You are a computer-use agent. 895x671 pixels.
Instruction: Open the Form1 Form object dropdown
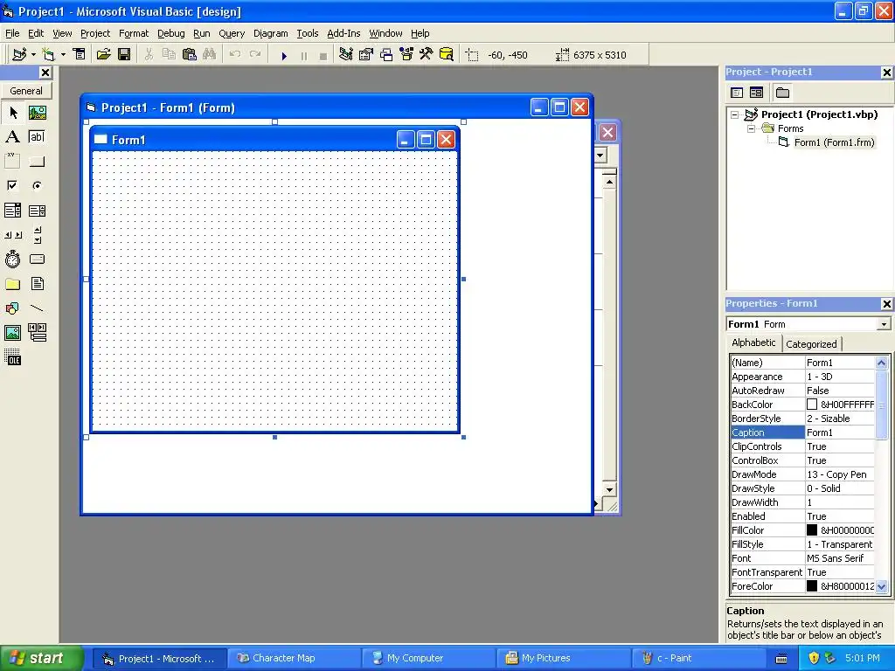[884, 324]
